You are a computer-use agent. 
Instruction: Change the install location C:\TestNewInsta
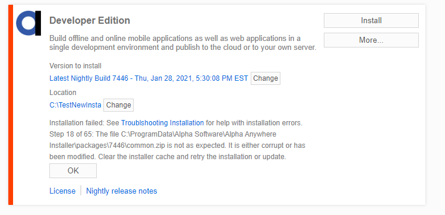pyautogui.click(x=118, y=105)
